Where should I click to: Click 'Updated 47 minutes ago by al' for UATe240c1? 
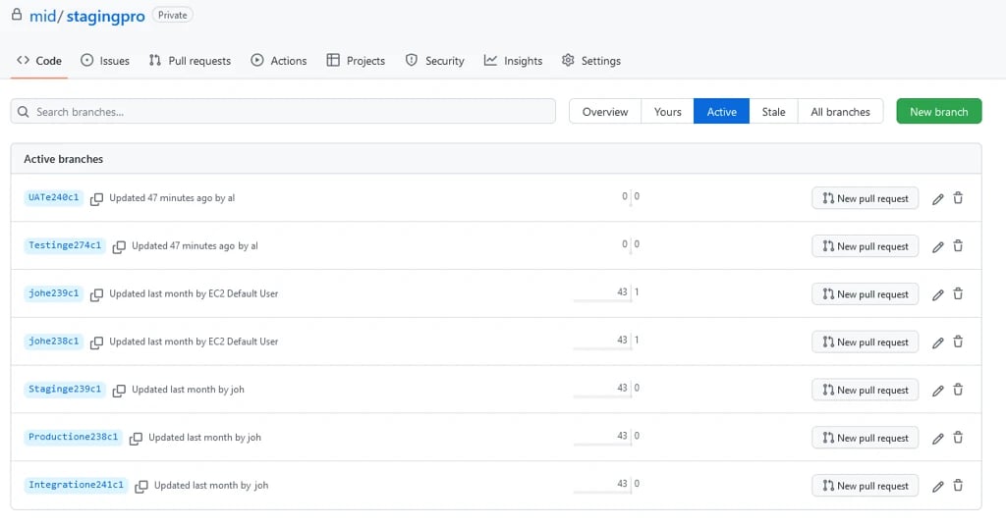(172, 198)
